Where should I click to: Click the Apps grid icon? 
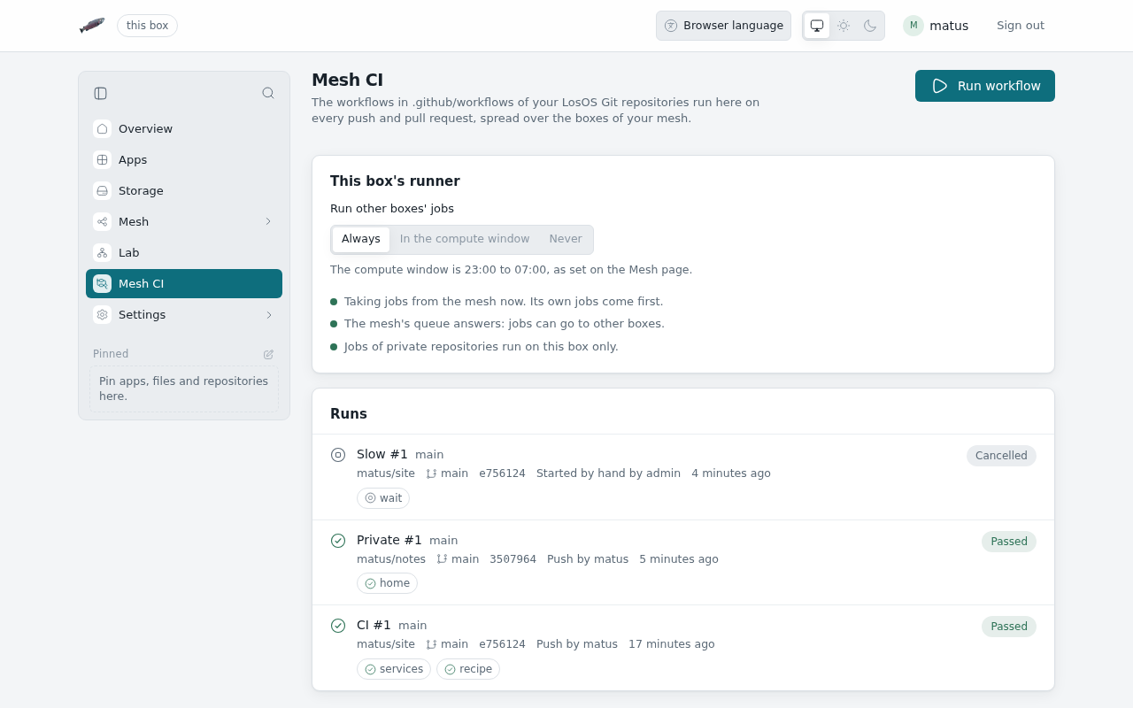(102, 160)
